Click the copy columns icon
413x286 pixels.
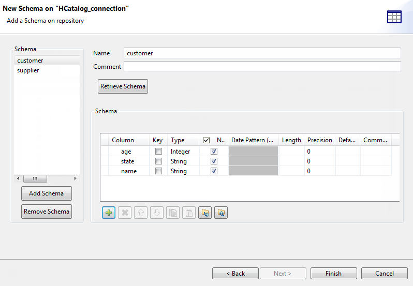point(173,213)
